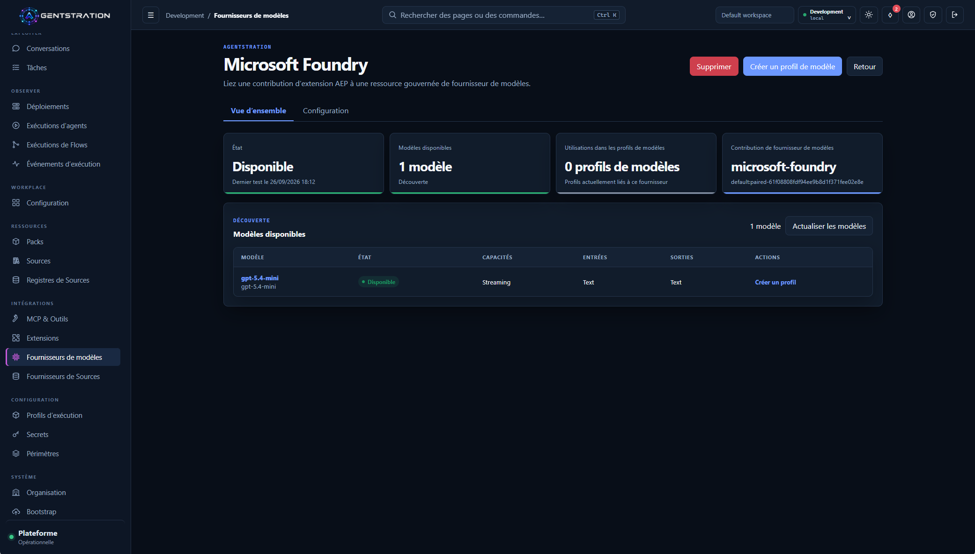The width and height of the screenshot is (975, 554).
Task: Open Conversations in the sidebar
Action: 63,49
